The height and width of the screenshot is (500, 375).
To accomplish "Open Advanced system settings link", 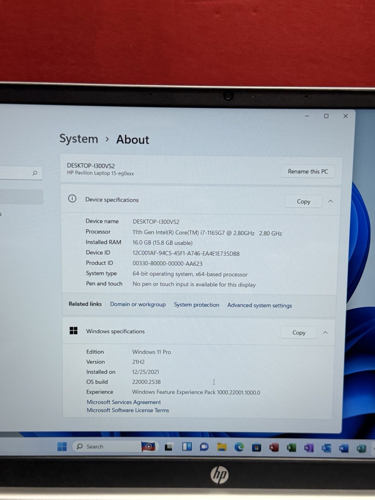I will coord(259,305).
